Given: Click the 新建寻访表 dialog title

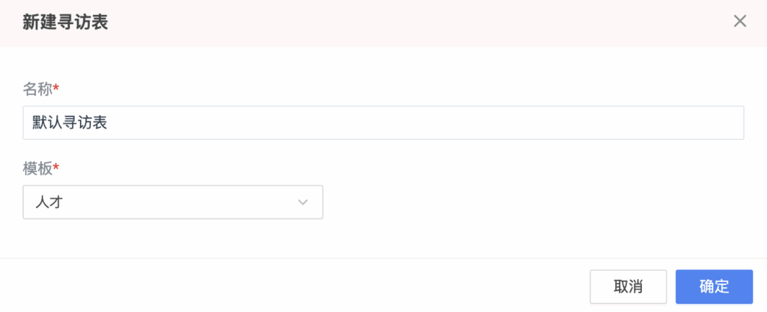Looking at the screenshot, I should pos(65,22).
